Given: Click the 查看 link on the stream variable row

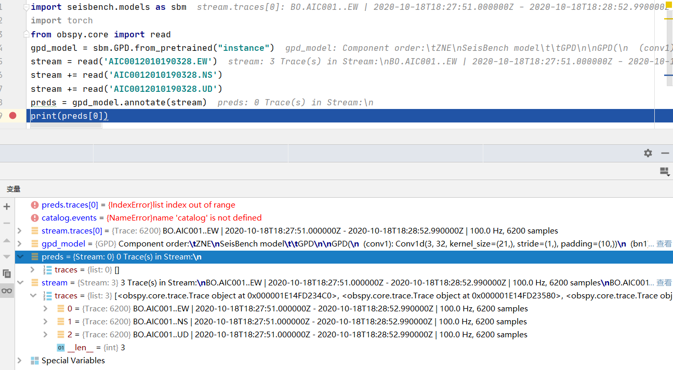Looking at the screenshot, I should 665,282.
